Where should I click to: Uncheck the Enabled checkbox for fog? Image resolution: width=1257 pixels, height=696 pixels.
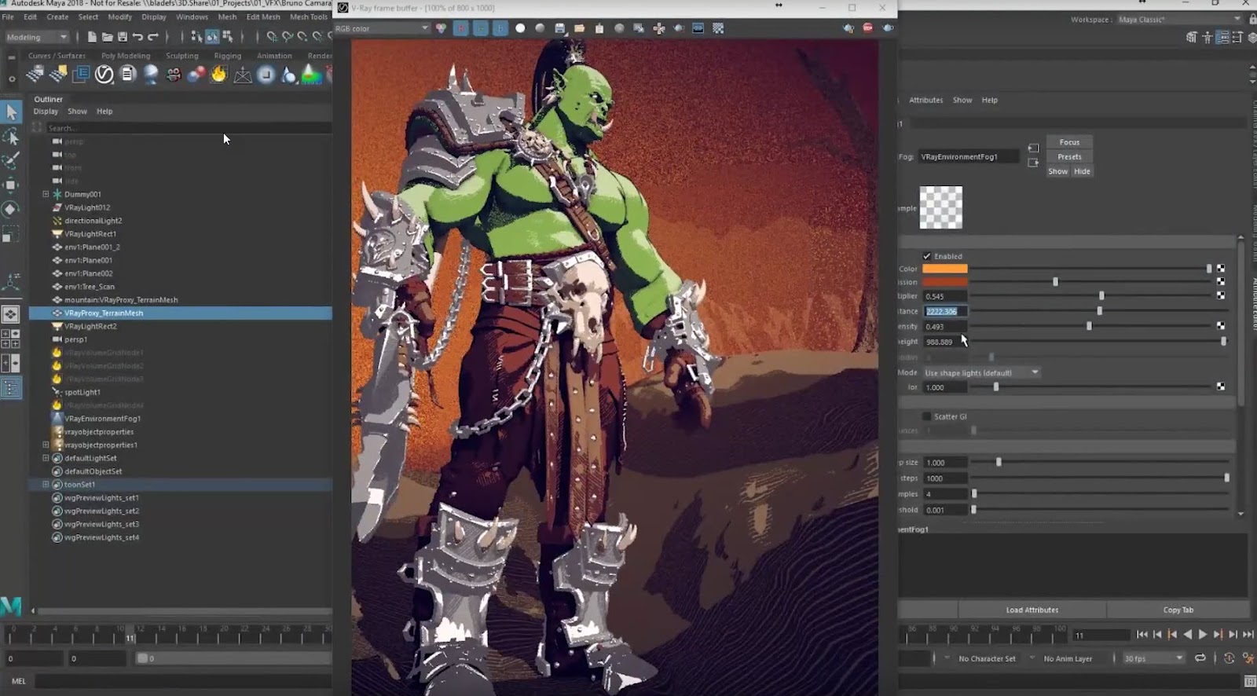tap(927, 256)
